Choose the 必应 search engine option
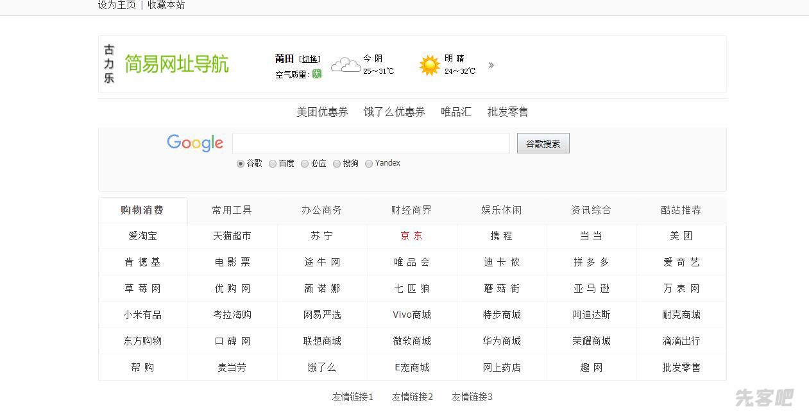This screenshot has height=414, width=809. (x=305, y=164)
